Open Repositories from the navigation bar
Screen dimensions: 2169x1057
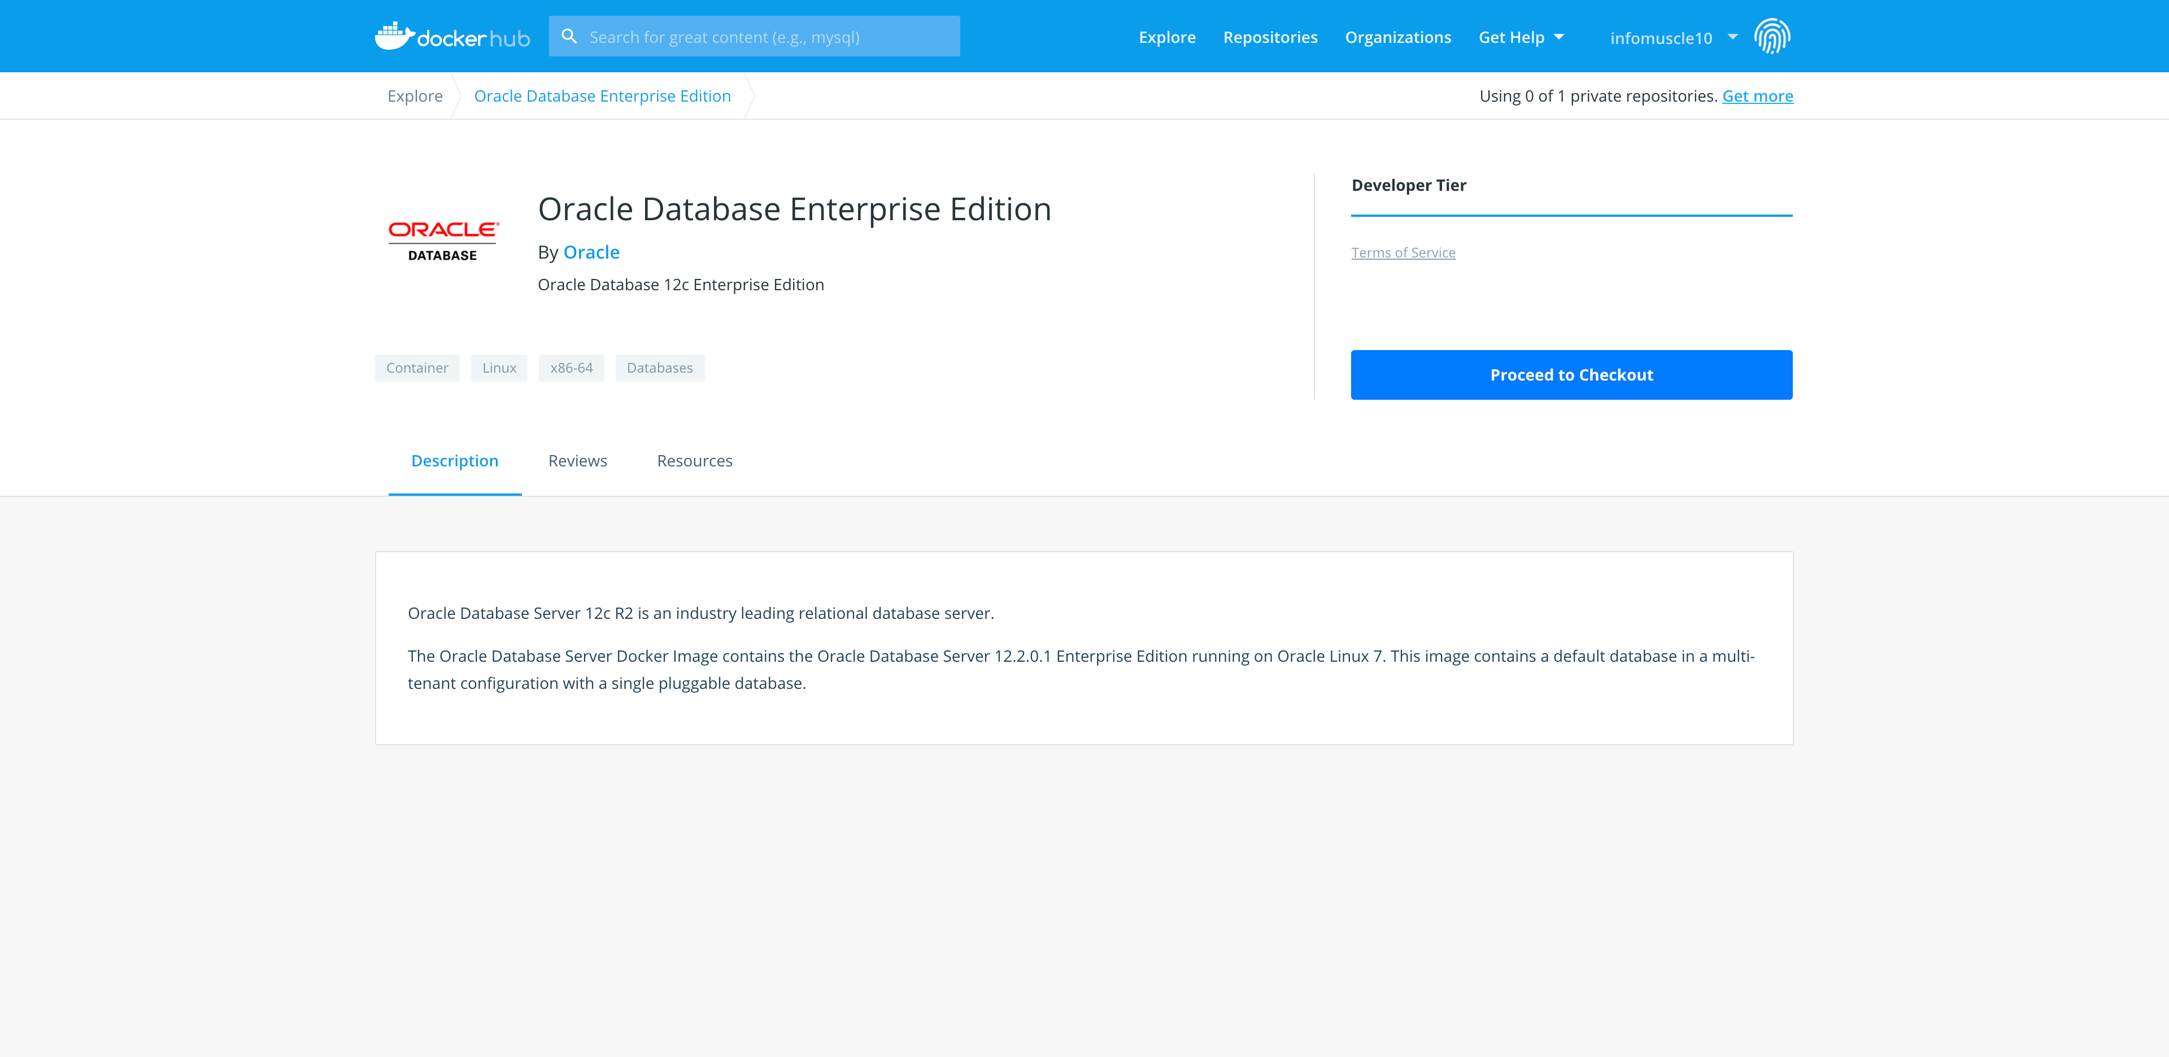pyautogui.click(x=1270, y=37)
